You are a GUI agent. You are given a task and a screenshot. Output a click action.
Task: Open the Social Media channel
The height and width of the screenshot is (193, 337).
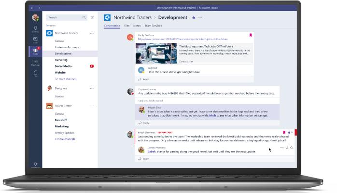(x=63, y=66)
